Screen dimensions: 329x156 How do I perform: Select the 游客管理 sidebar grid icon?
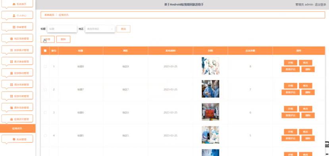(14, 27)
